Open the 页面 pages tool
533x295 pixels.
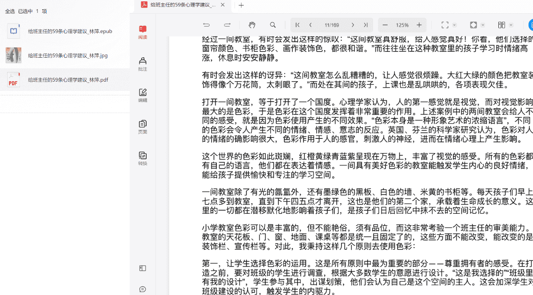(x=143, y=127)
